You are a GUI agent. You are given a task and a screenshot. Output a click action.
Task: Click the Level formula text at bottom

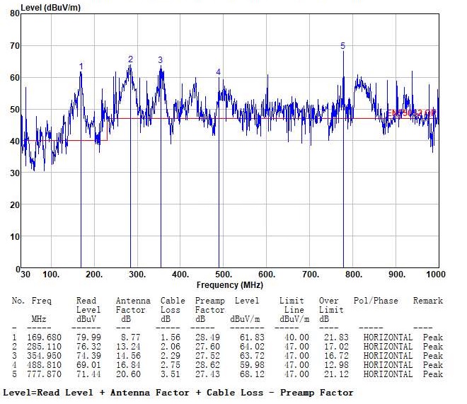click(x=178, y=393)
